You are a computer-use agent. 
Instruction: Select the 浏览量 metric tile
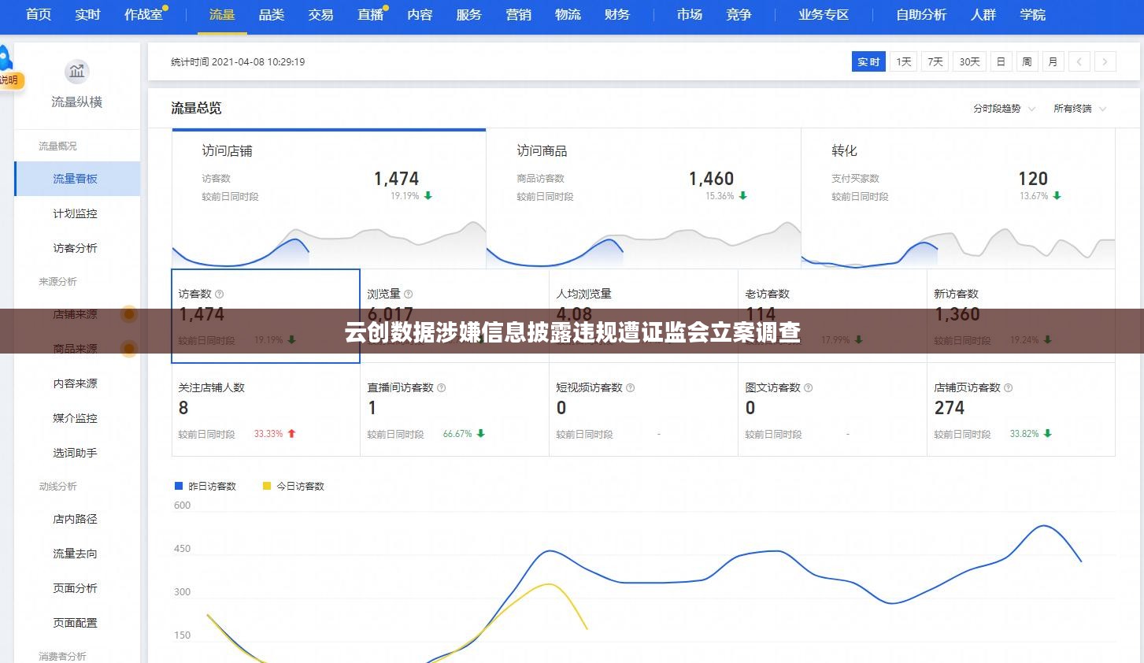coord(454,316)
